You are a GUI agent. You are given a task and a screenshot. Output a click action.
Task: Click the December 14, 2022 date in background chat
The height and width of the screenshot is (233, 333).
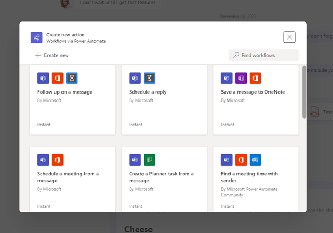[x=238, y=17]
